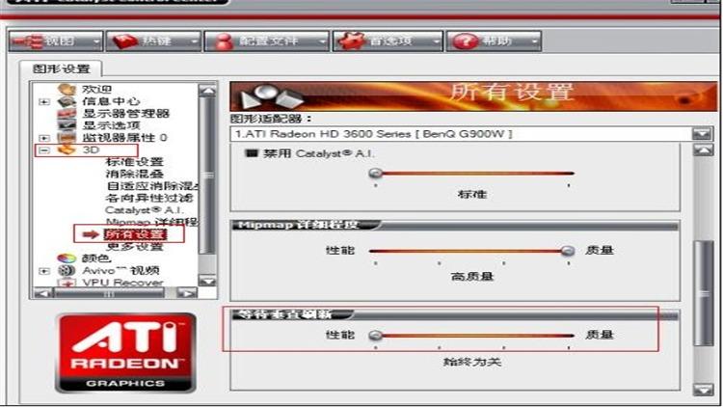723x407 pixels.
Task: Click the 颜色 color wheel icon
Action: click(x=67, y=258)
